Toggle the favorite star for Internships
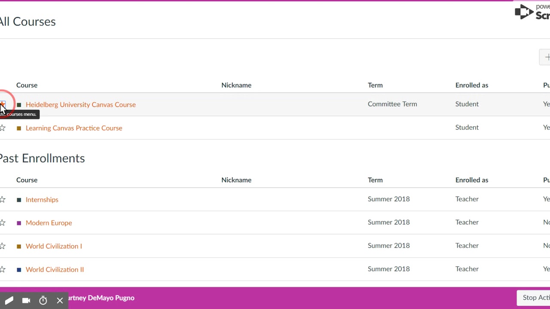The image size is (550, 309). pos(3,200)
